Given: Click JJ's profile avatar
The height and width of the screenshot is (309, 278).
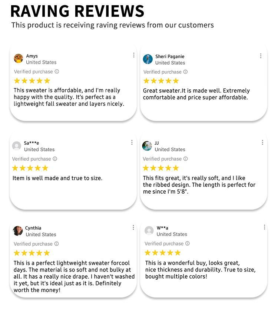Looking at the screenshot, I should click(x=147, y=146).
